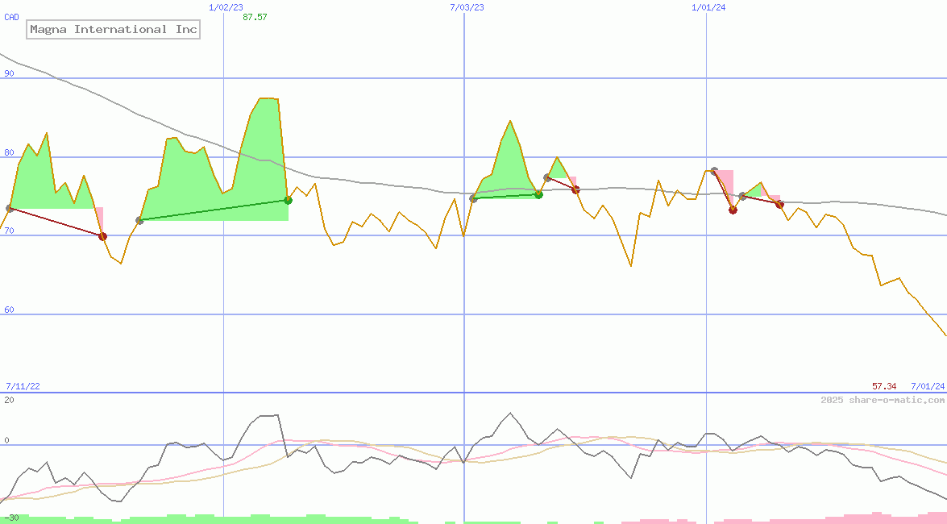
Task: Click the red marker just after 1/01/24
Action: coord(733,210)
